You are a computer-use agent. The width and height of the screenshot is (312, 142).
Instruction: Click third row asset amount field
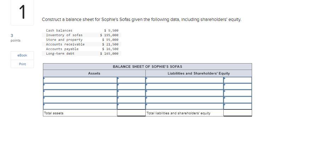coord(131,93)
